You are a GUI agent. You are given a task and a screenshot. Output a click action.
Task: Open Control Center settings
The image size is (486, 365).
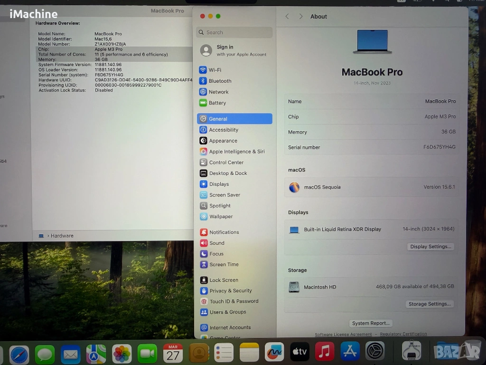(x=226, y=163)
